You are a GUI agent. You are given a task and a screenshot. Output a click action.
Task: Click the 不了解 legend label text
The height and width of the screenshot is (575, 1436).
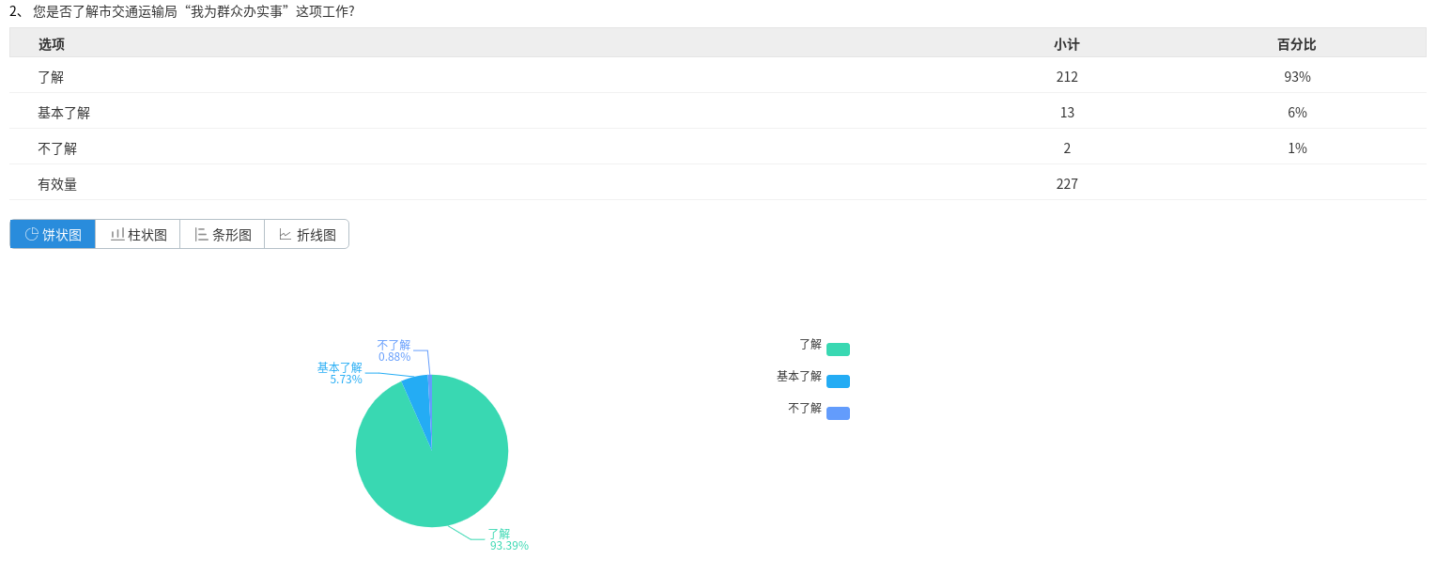point(805,408)
